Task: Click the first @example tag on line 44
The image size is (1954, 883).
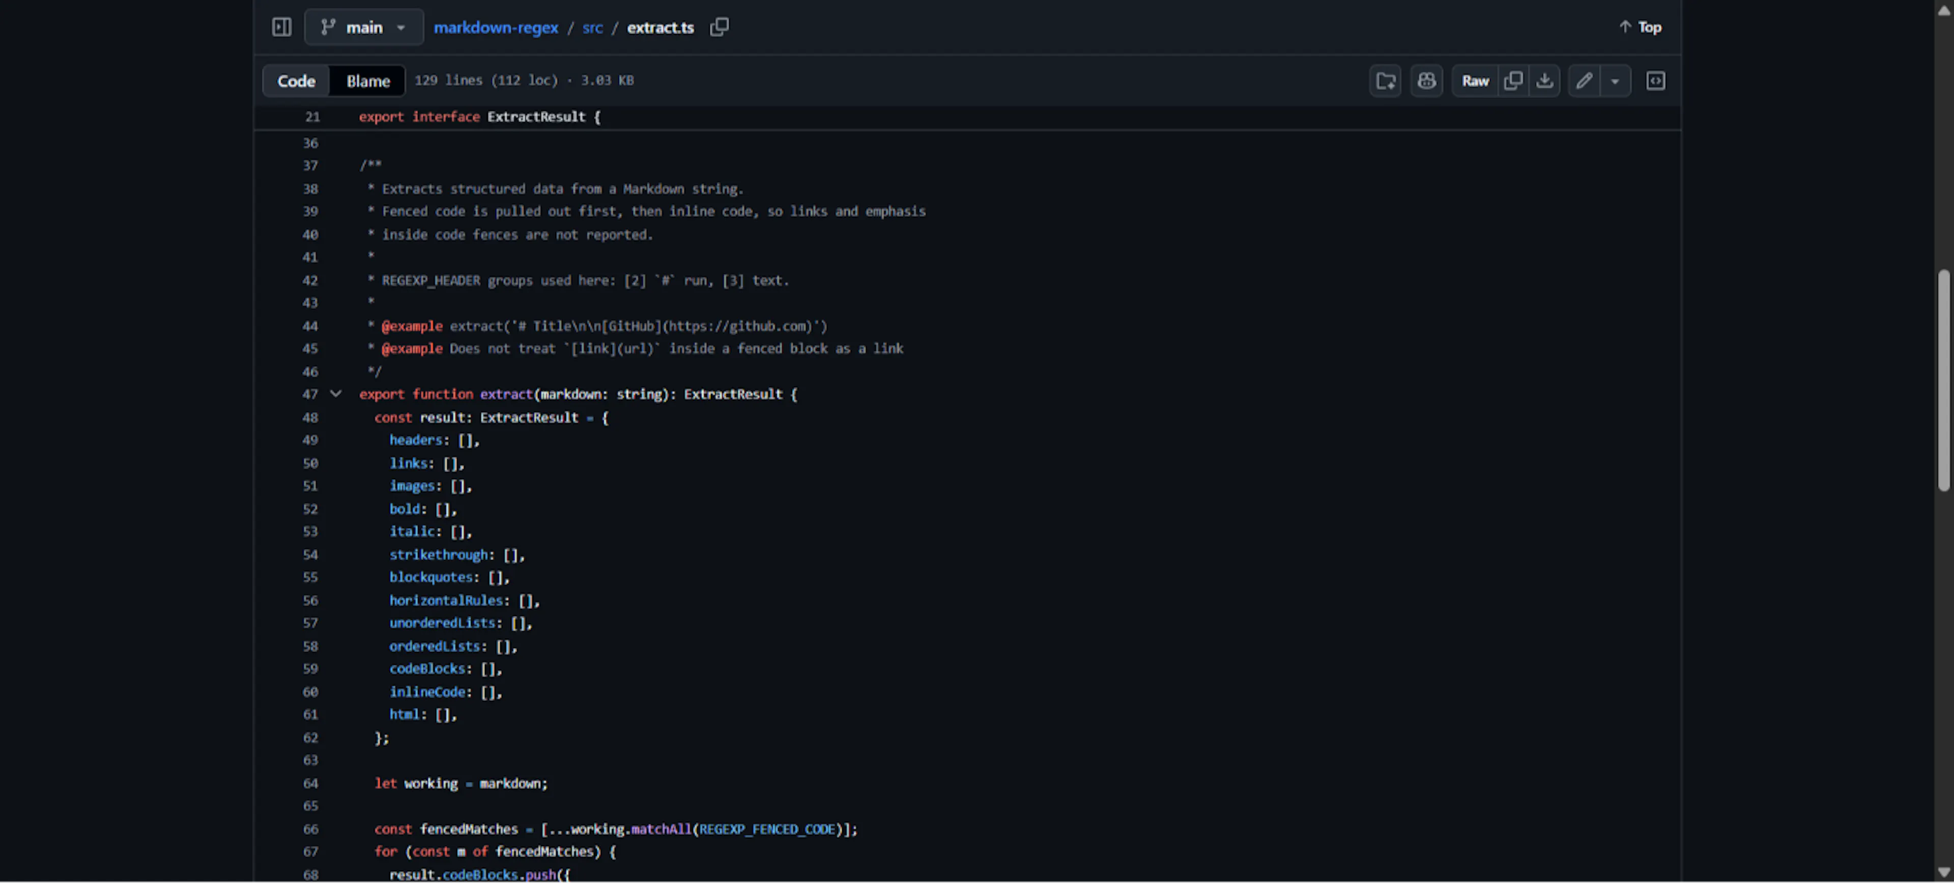Action: tap(411, 326)
